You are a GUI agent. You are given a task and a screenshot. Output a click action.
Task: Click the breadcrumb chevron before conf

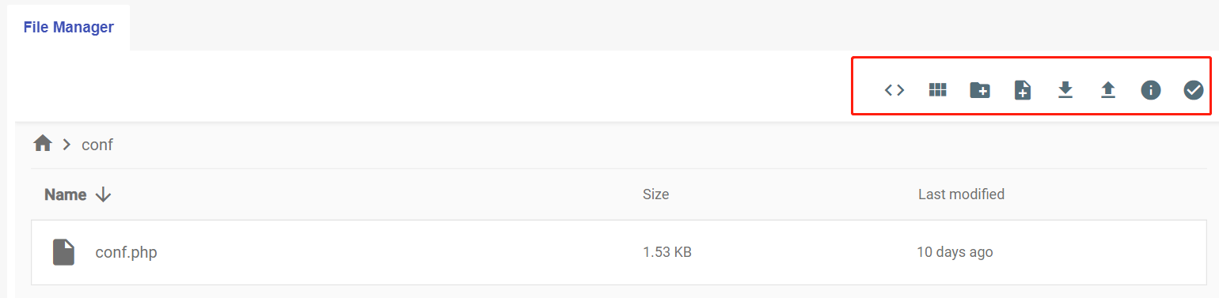67,144
